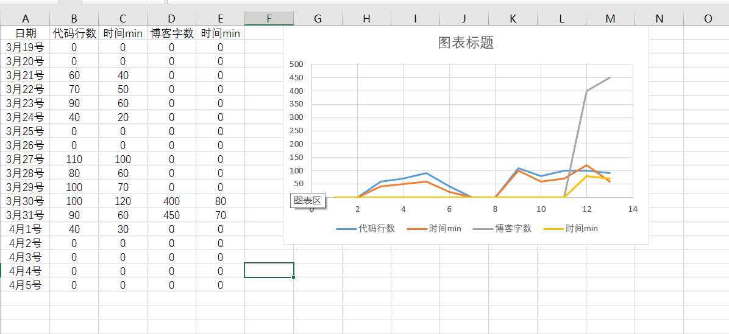
Task: Click the 代码行数 header cell in column B
Action: coord(74,33)
